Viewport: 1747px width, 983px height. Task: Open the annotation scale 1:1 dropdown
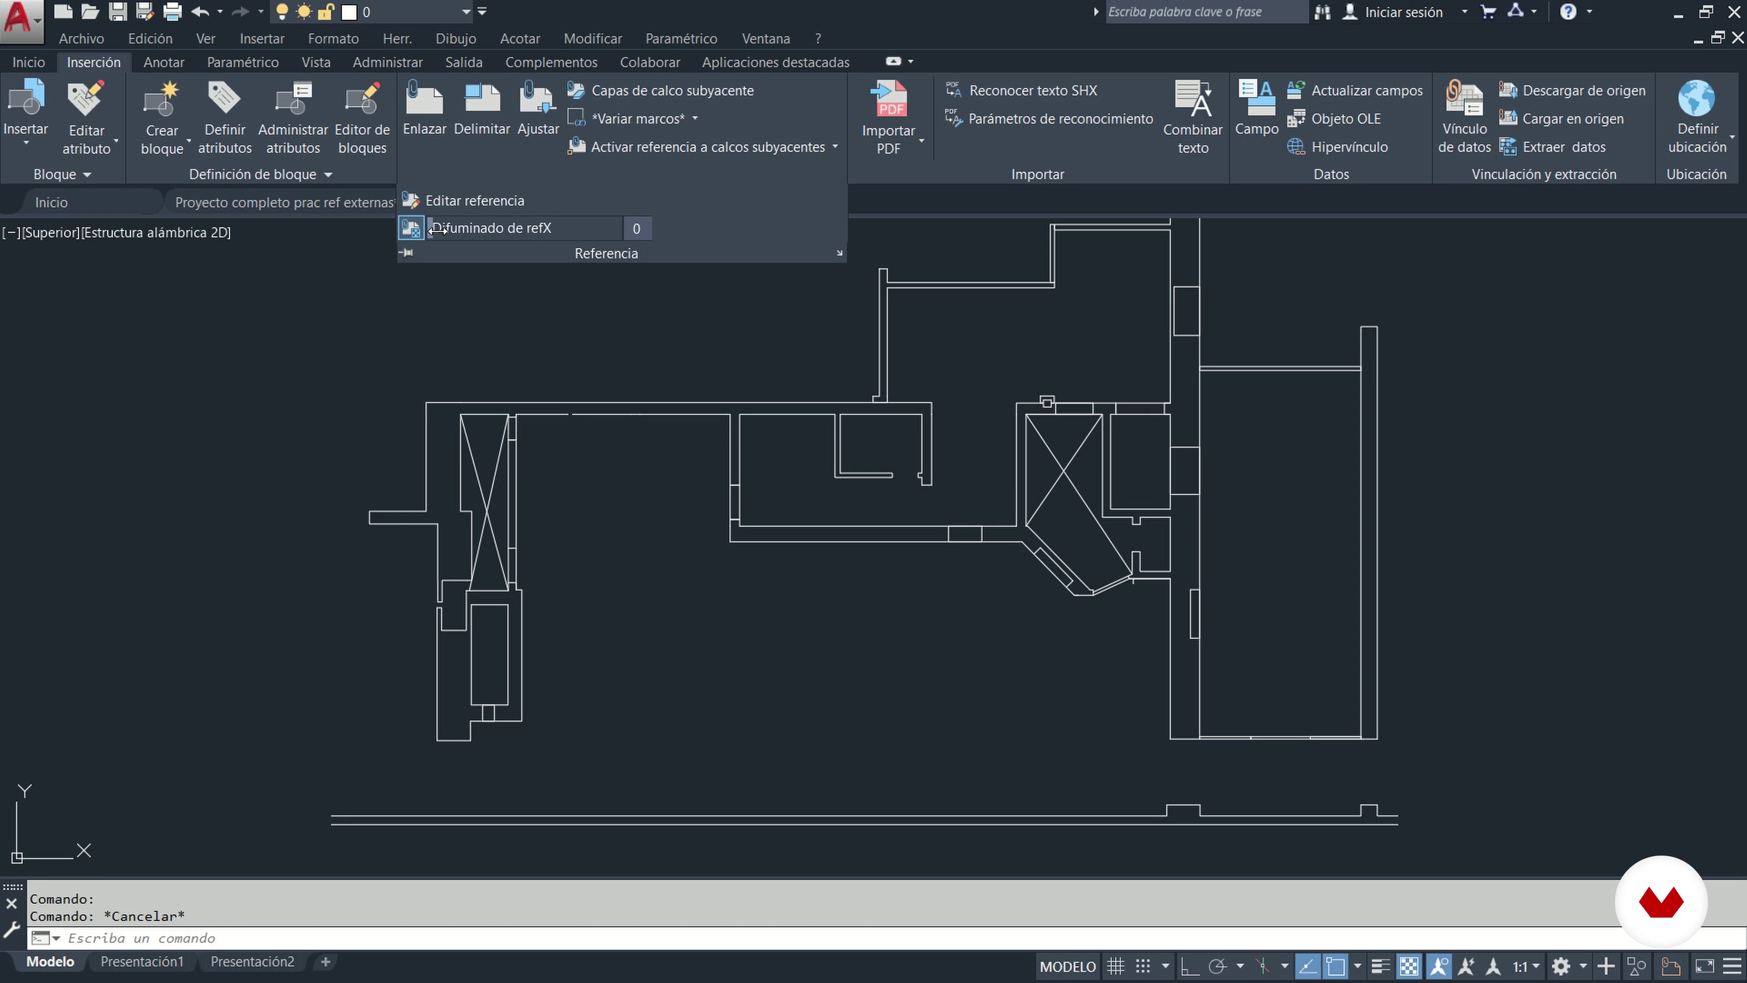tap(1526, 966)
